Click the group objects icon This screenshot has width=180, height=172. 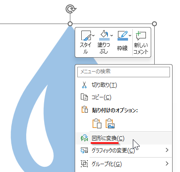tap(84, 164)
